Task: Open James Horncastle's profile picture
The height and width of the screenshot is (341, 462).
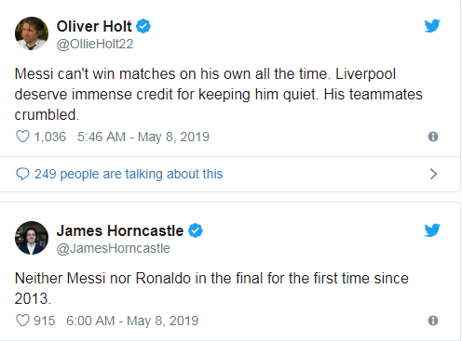Action: (x=32, y=238)
